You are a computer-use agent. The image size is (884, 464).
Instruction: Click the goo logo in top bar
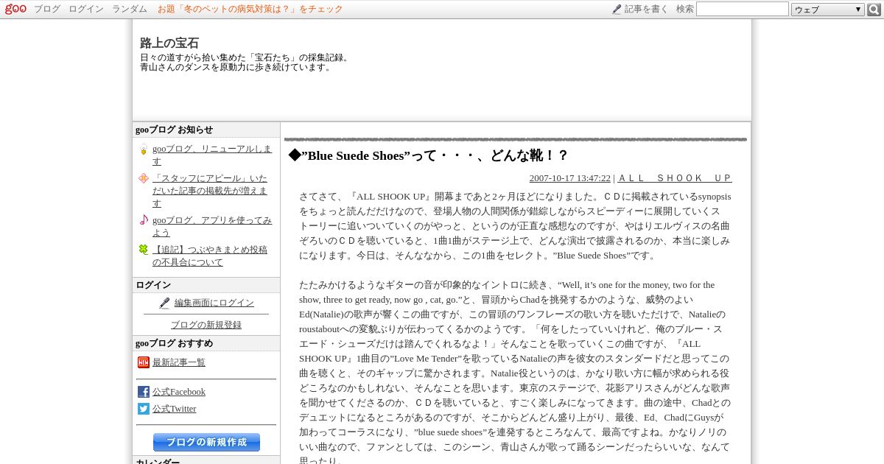pyautogui.click(x=15, y=9)
